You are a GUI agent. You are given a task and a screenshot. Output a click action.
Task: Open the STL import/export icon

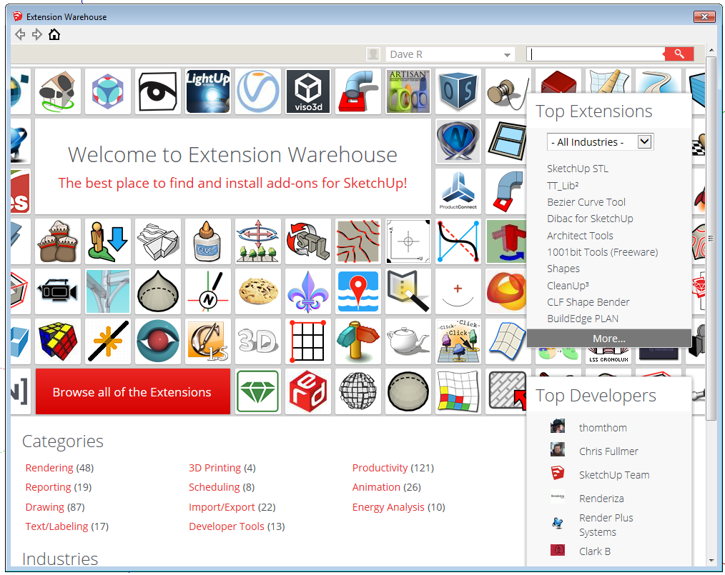pos(308,241)
